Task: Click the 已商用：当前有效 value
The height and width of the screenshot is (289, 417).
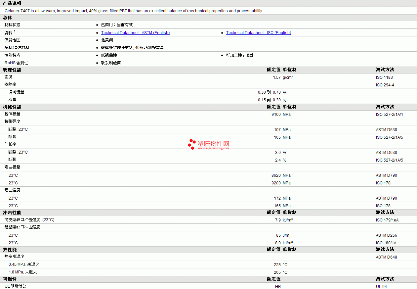Action: [117, 25]
